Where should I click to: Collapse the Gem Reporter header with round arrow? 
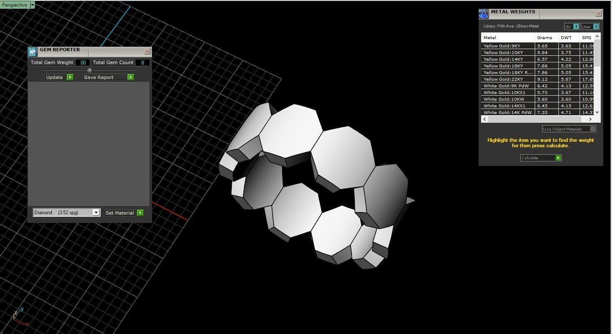pyautogui.click(x=89, y=70)
